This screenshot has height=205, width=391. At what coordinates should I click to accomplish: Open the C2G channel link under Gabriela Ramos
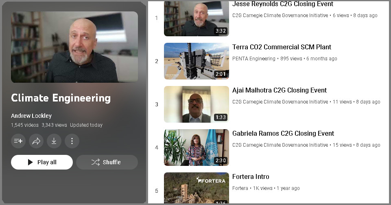[280, 145]
